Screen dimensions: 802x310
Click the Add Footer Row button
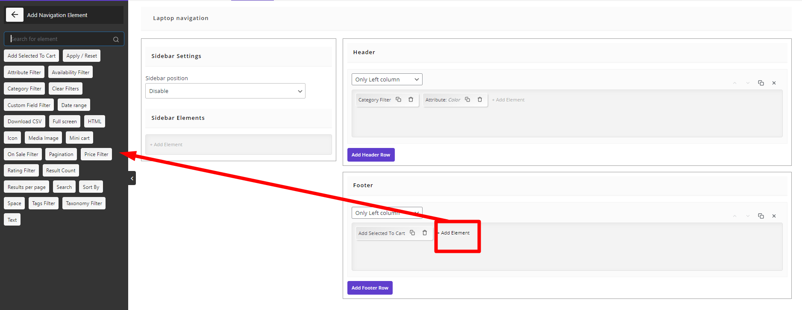[370, 288]
